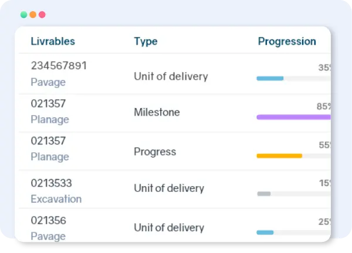Open deliverable 021356
Screen dimensions: 352x253
point(48,221)
